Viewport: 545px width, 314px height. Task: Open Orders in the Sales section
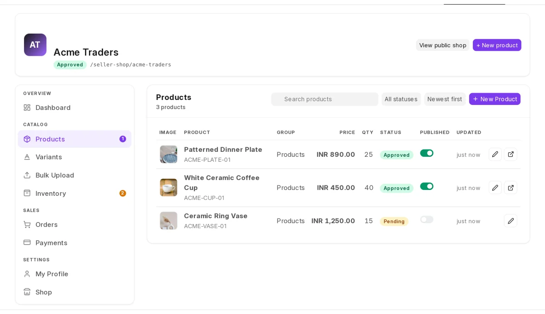click(x=74, y=224)
